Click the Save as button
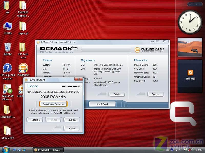The height and width of the screenshot is (153, 205). [x=72, y=120]
